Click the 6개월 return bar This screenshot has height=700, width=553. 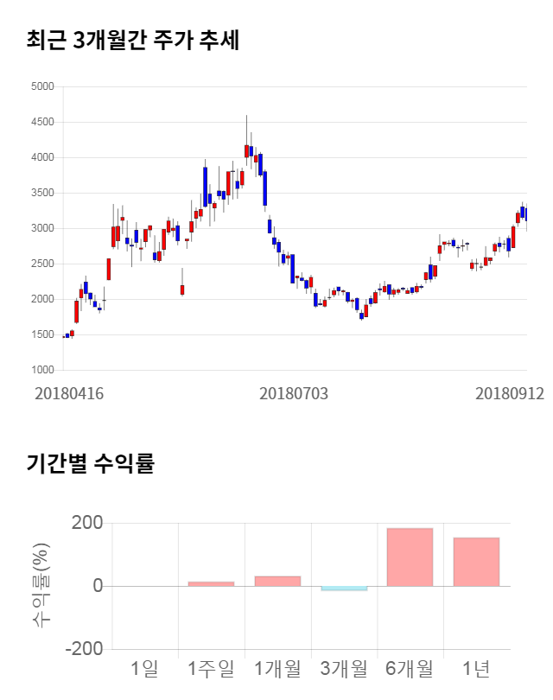click(x=410, y=557)
